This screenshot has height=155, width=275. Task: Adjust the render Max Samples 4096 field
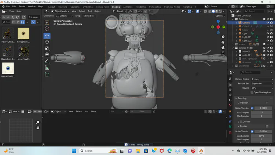point(261,136)
